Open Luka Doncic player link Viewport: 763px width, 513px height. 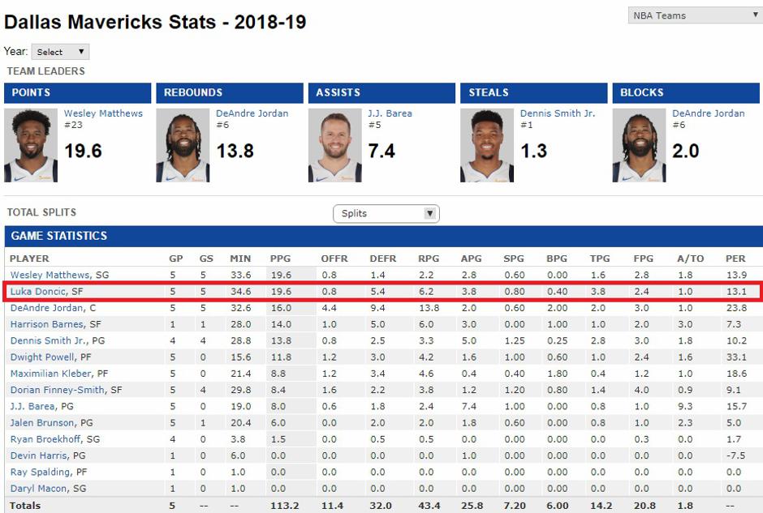(37, 291)
